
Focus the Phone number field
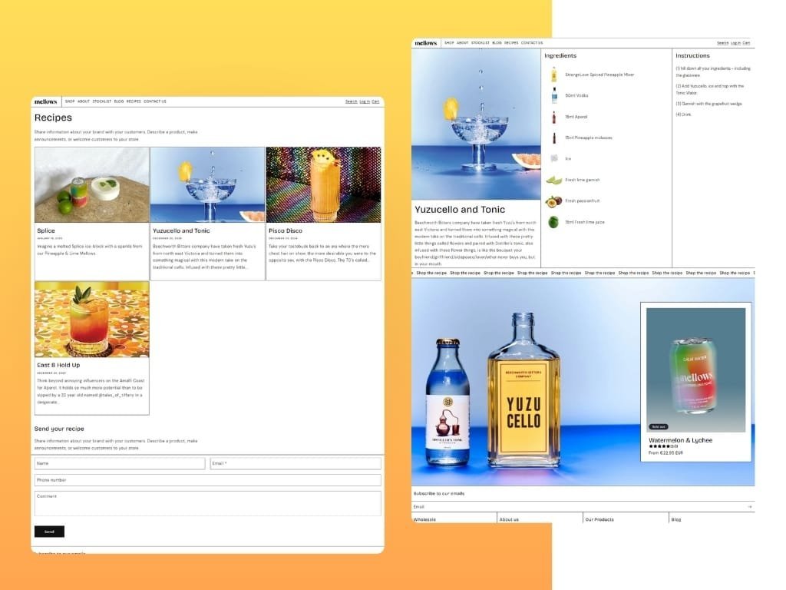click(207, 480)
